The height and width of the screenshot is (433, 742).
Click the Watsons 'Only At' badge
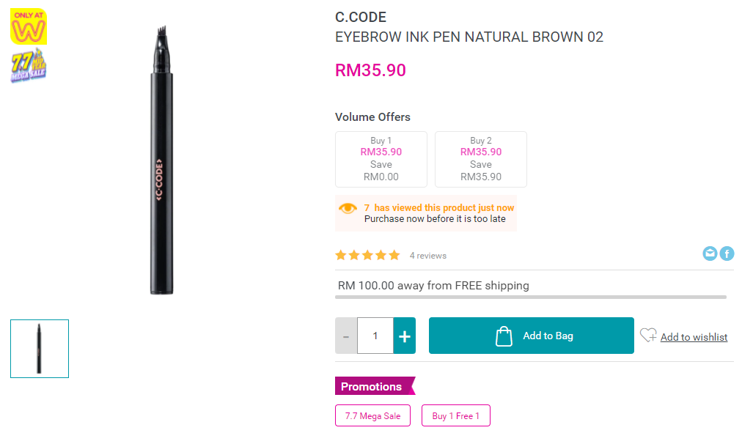coord(28,28)
